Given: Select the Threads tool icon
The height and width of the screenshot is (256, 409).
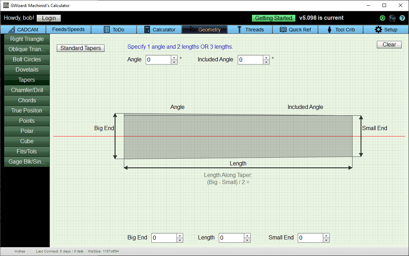Looking at the screenshot, I should click(x=239, y=30).
